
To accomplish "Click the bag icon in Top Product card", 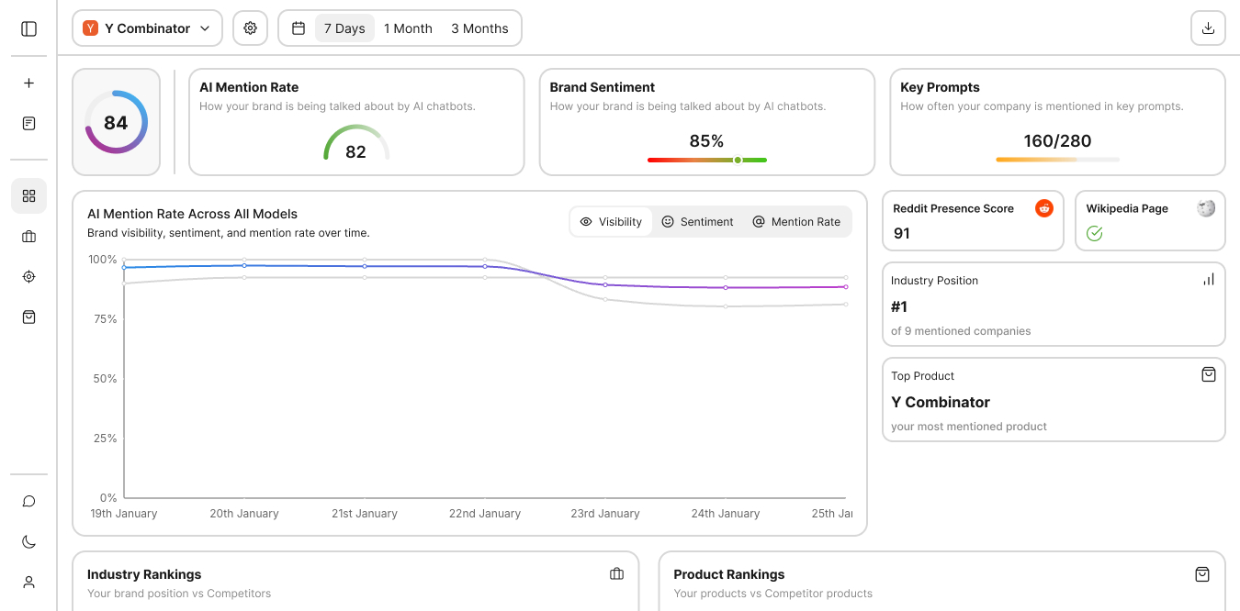I will (x=1208, y=374).
